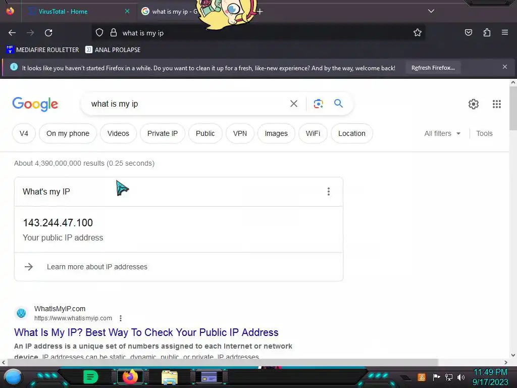Open What's my IP card options menu
517x388 pixels.
(x=328, y=191)
